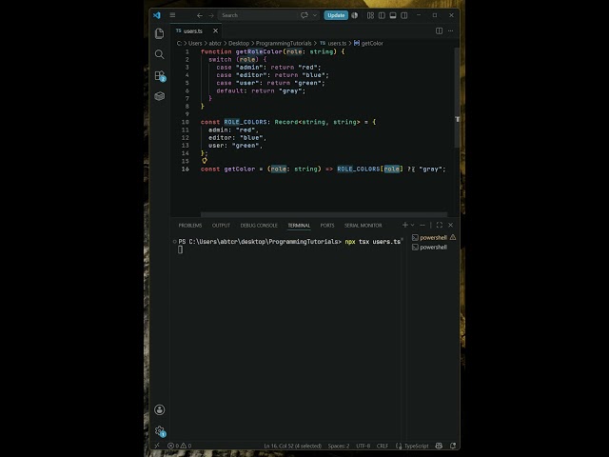Switch to the Serial Monitor tab

[x=363, y=226]
